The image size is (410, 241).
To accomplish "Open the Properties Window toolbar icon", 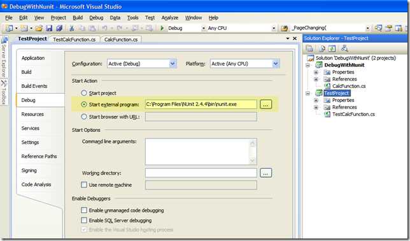I will click(x=388, y=28).
